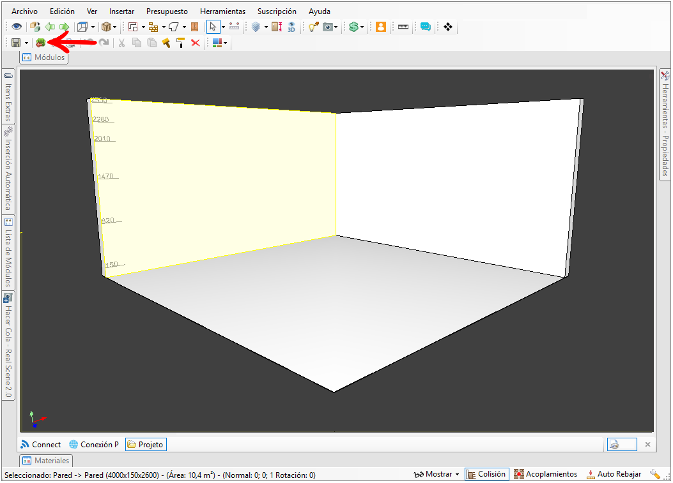Toggle the eye visibility icon in the toolbar

17,27
